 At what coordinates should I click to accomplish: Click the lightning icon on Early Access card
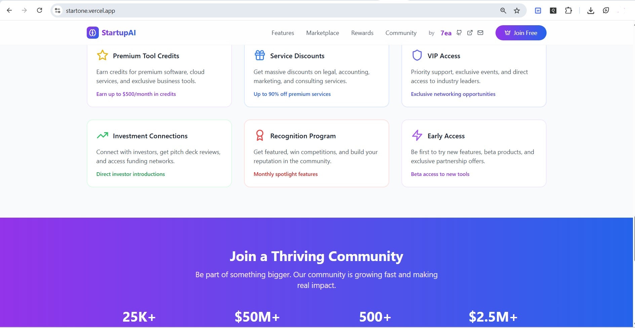[417, 136]
